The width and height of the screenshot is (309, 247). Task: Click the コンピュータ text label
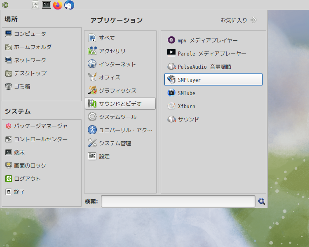(x=30, y=34)
